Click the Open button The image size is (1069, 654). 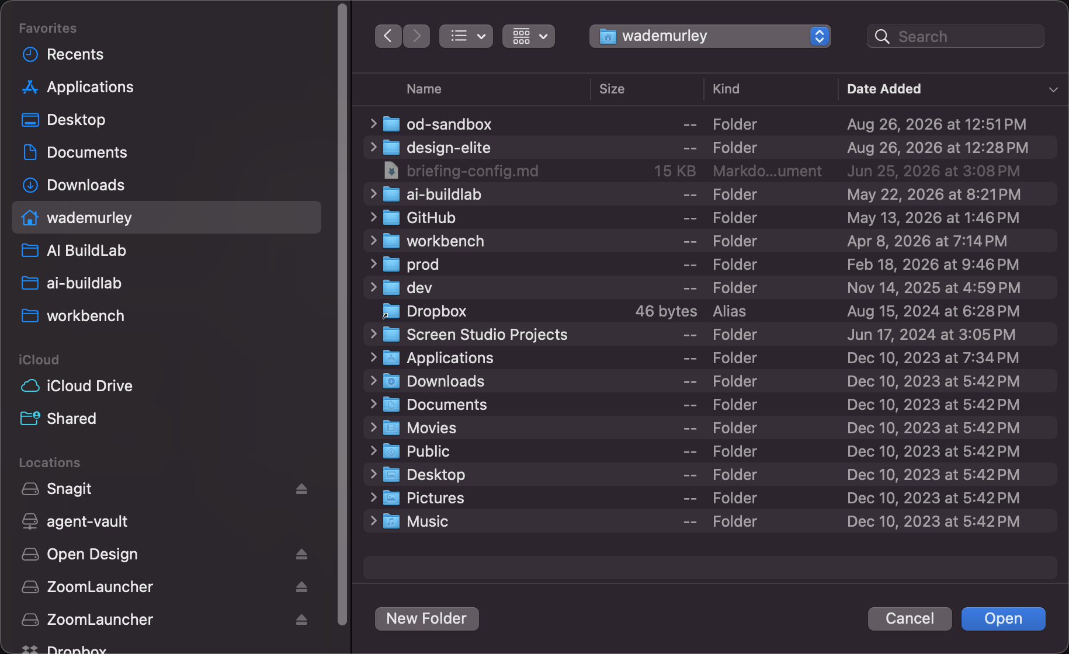(x=1003, y=618)
